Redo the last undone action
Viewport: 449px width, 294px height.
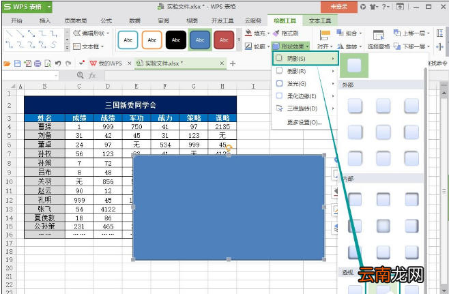[x=68, y=63]
